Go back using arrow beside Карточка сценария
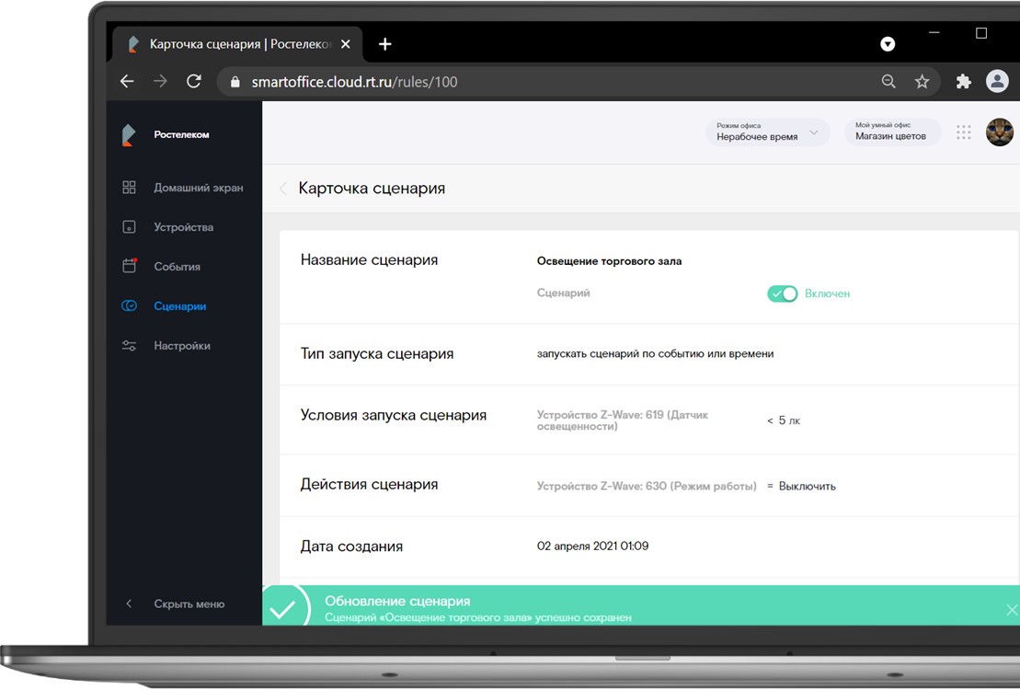The width and height of the screenshot is (1020, 690). (x=283, y=189)
